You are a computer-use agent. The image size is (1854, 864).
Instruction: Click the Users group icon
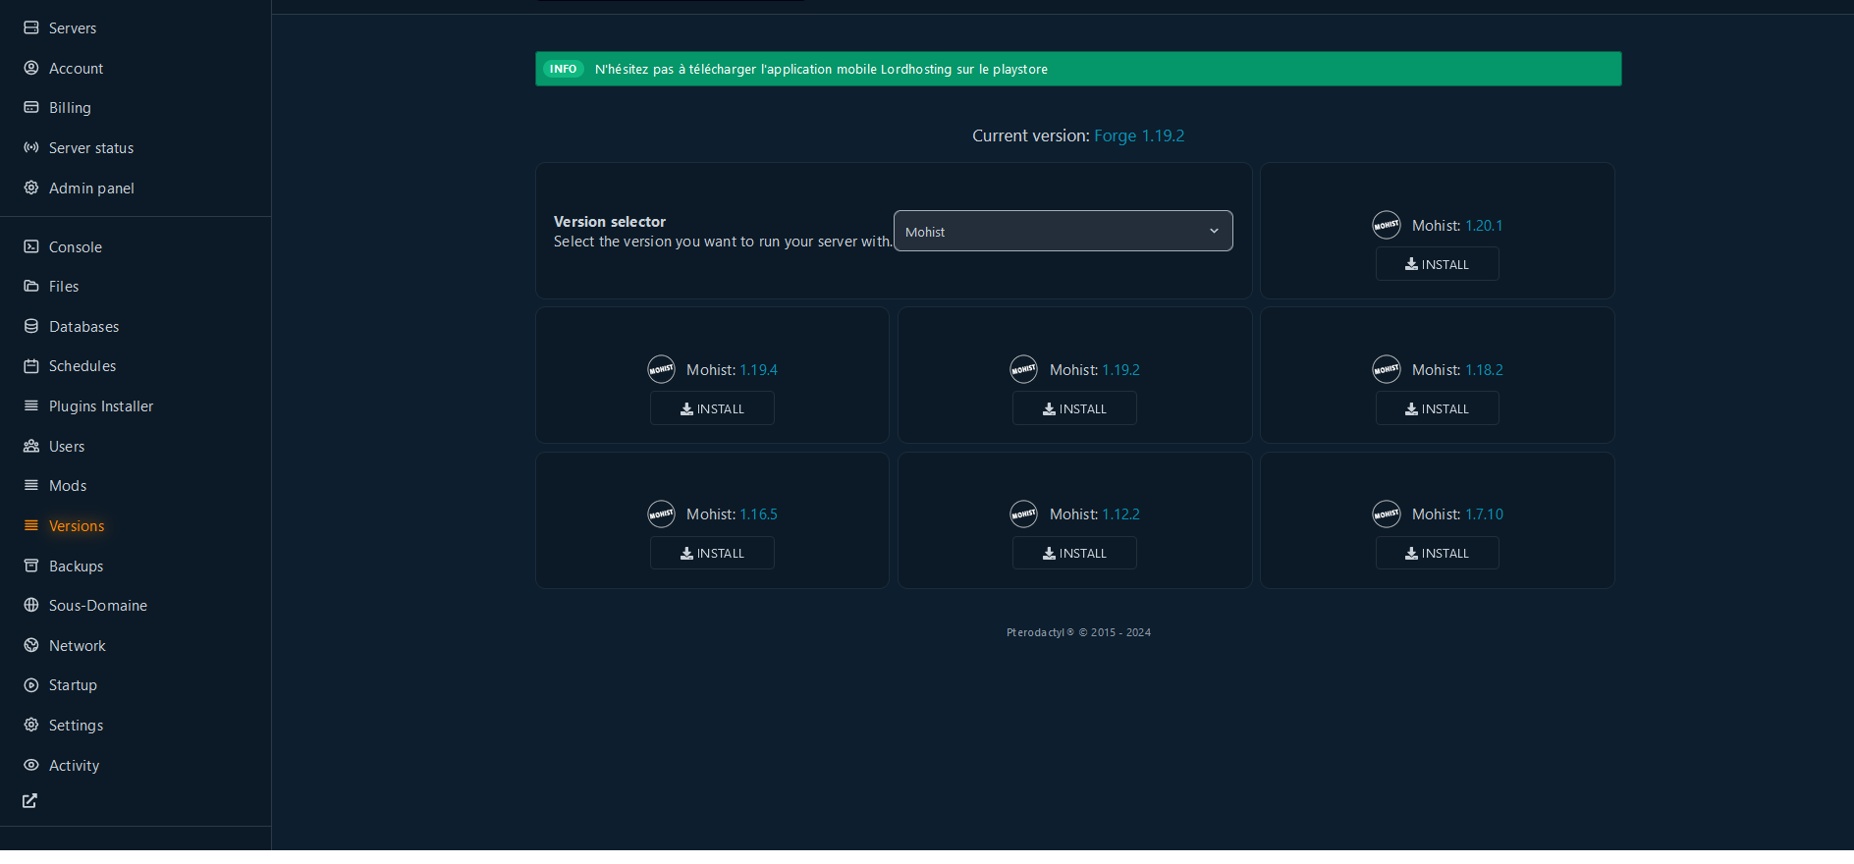pos(31,446)
